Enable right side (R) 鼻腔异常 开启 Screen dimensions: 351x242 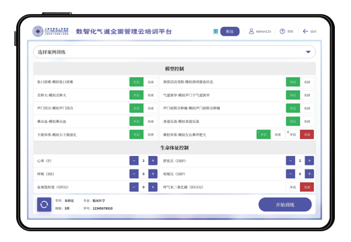point(292,134)
